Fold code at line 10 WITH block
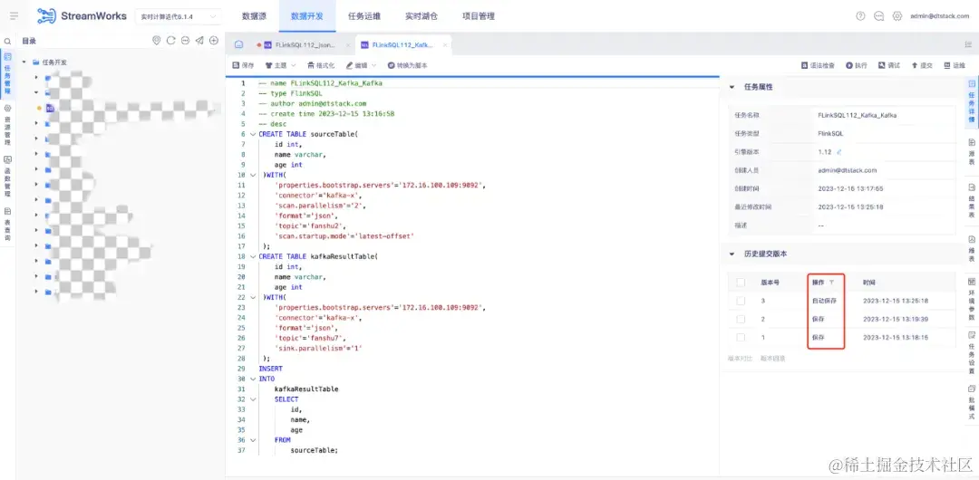This screenshot has height=480, width=979. tap(253, 176)
